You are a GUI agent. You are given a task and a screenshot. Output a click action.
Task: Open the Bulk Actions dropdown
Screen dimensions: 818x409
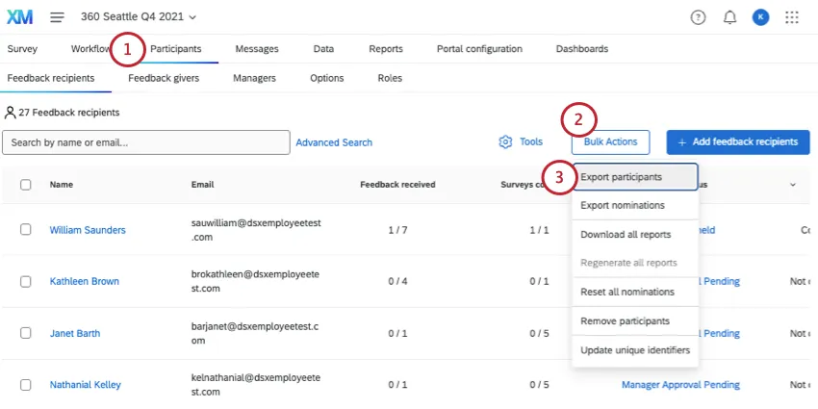tap(610, 141)
